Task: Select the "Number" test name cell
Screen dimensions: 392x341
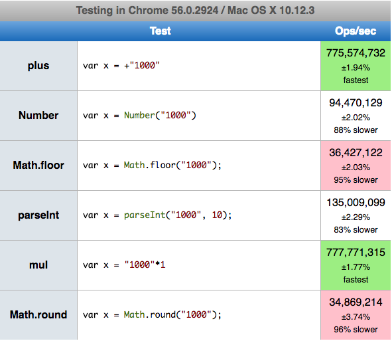Action: pyautogui.click(x=38, y=116)
